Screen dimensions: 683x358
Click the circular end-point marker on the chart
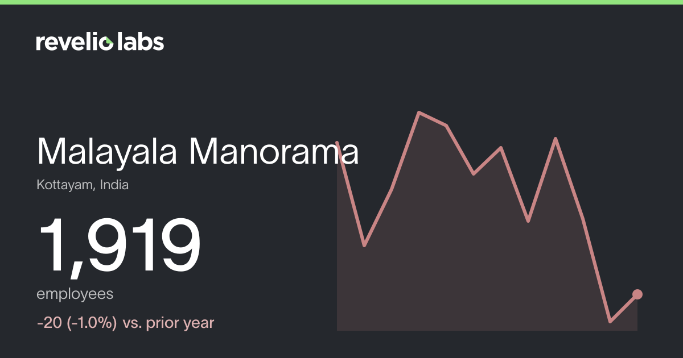637,294
